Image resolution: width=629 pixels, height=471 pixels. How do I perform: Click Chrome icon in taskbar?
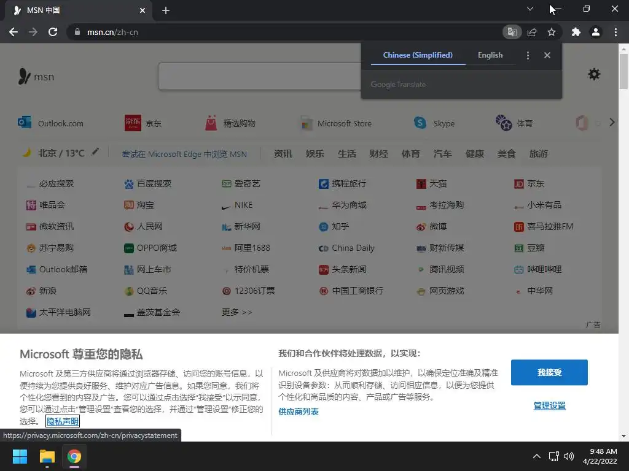(74, 456)
